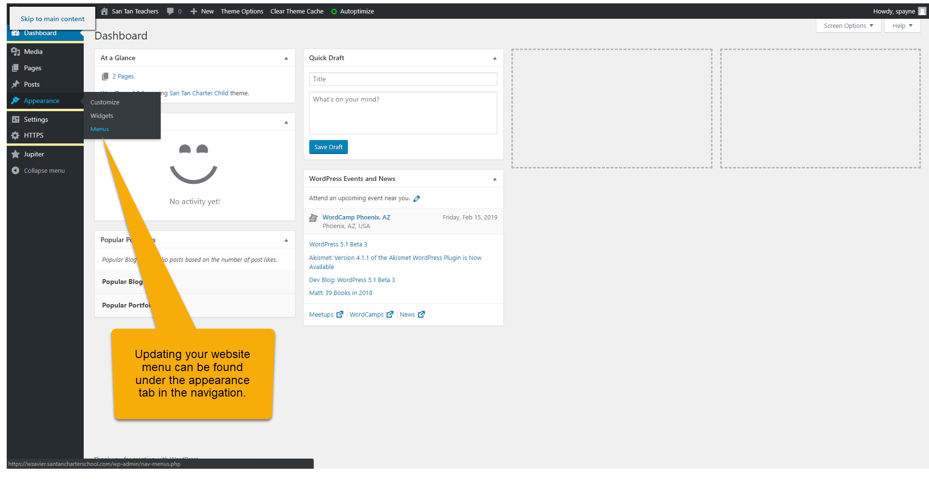Click the Jupiter star icon in sidebar
The height and width of the screenshot is (501, 929).
15,154
